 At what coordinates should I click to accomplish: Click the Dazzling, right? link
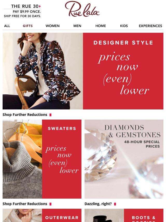[x=98, y=204]
